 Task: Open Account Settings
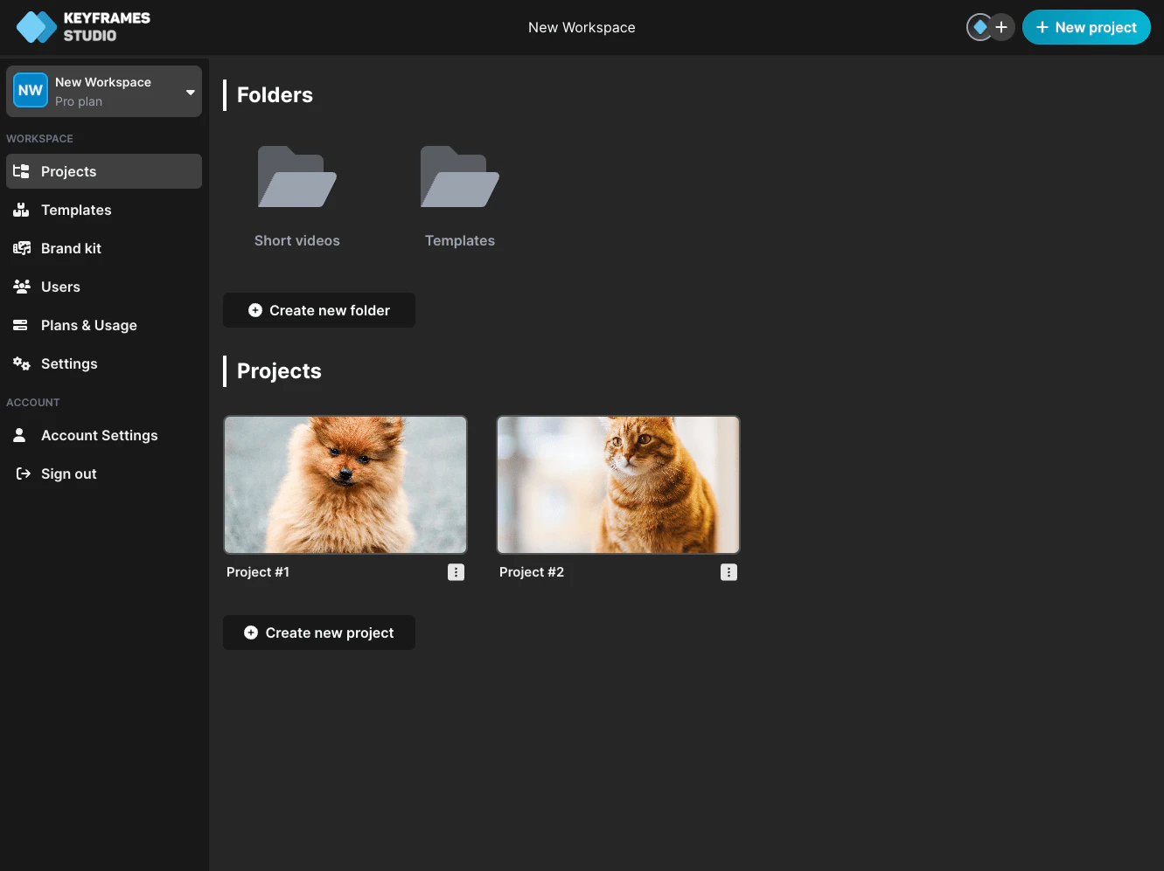100,435
